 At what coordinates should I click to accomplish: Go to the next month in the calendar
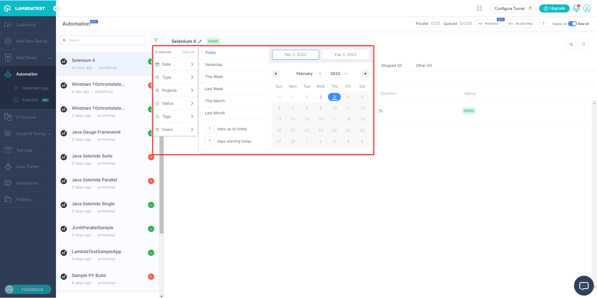coord(365,74)
